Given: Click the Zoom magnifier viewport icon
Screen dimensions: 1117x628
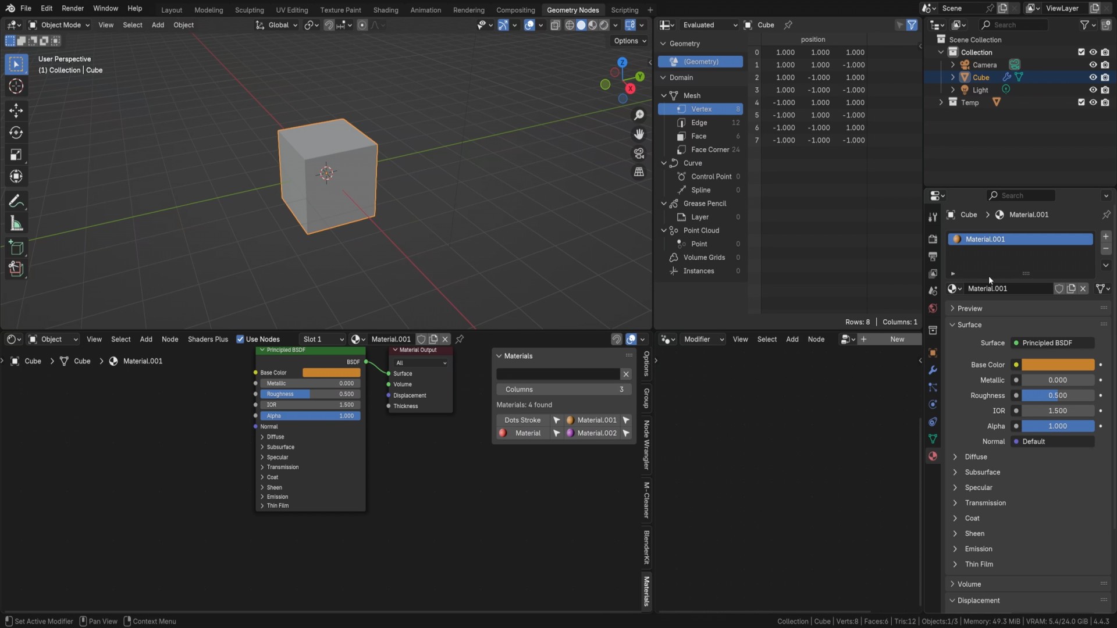Looking at the screenshot, I should (639, 115).
